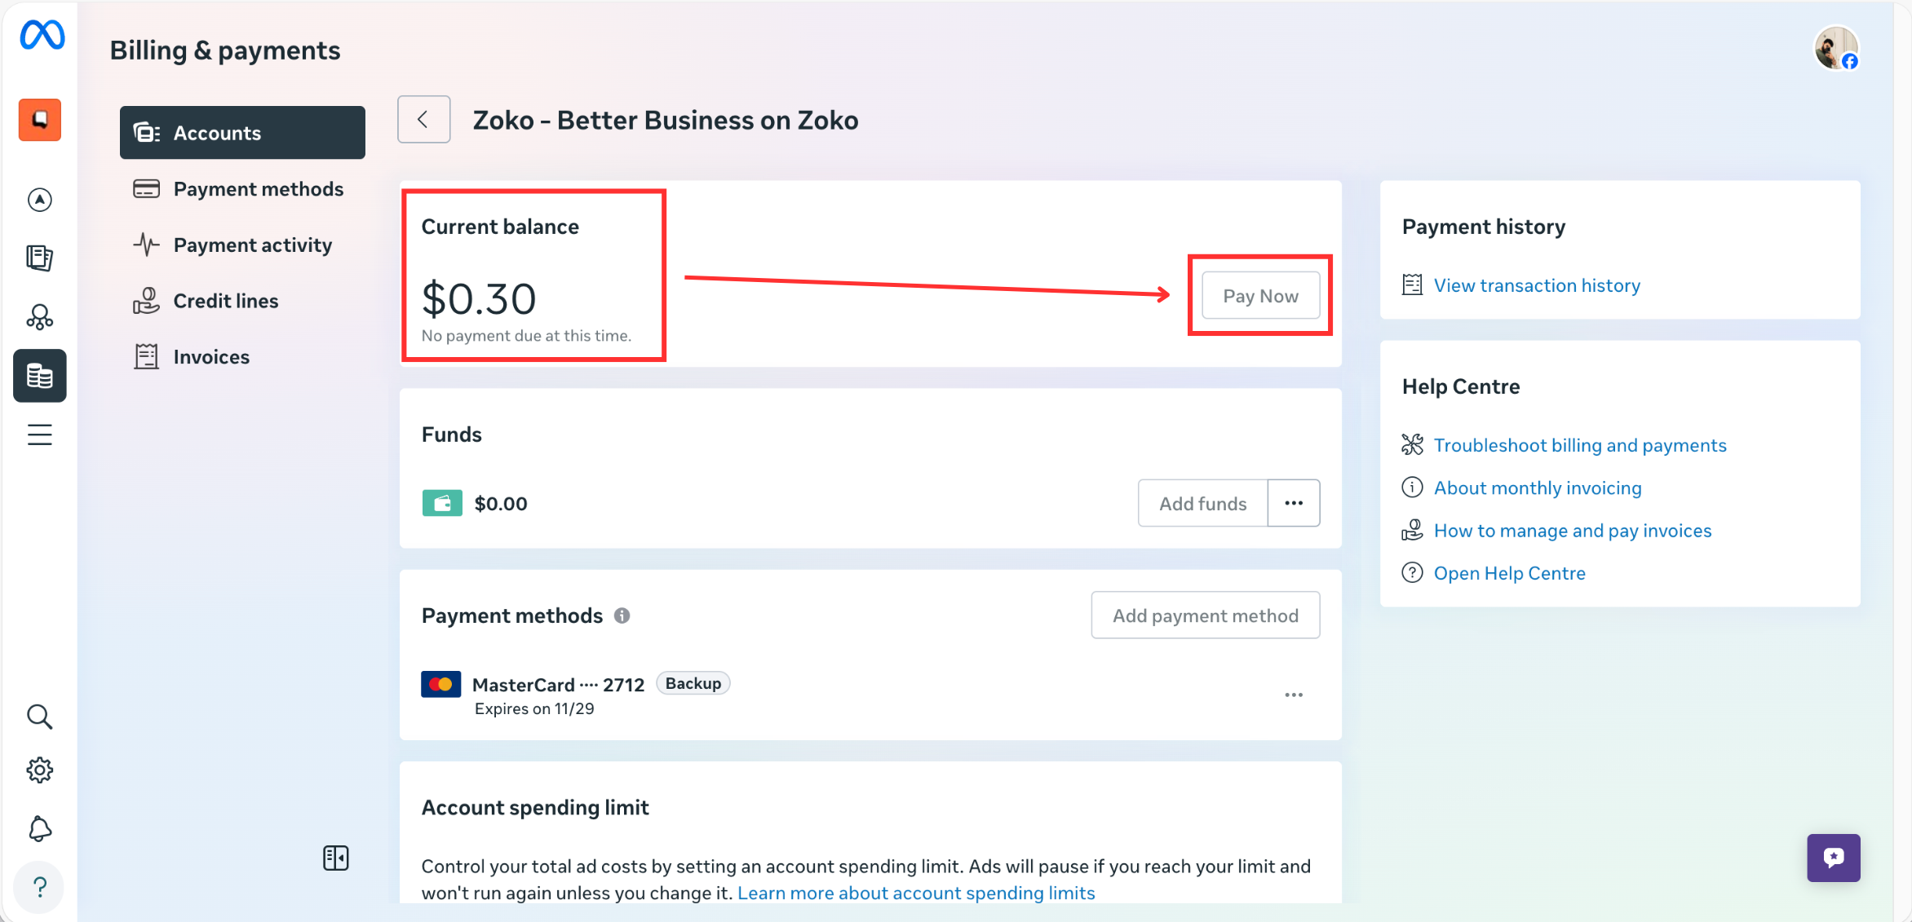Screen dimensions: 1912x922
Task: Click Payment methods info icon
Action: (x=622, y=615)
